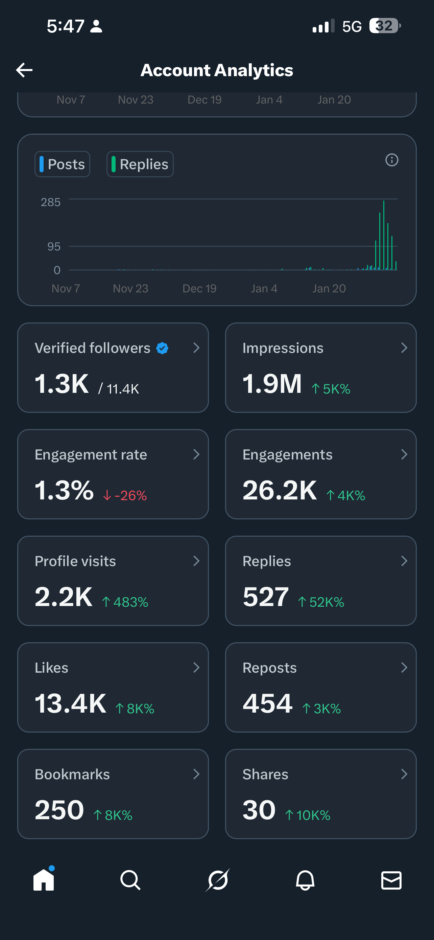Open the Notifications bell
The image size is (434, 940).
pos(305,880)
